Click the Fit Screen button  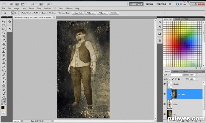91,13
